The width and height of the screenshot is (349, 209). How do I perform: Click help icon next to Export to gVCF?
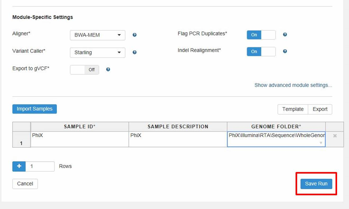coord(108,69)
